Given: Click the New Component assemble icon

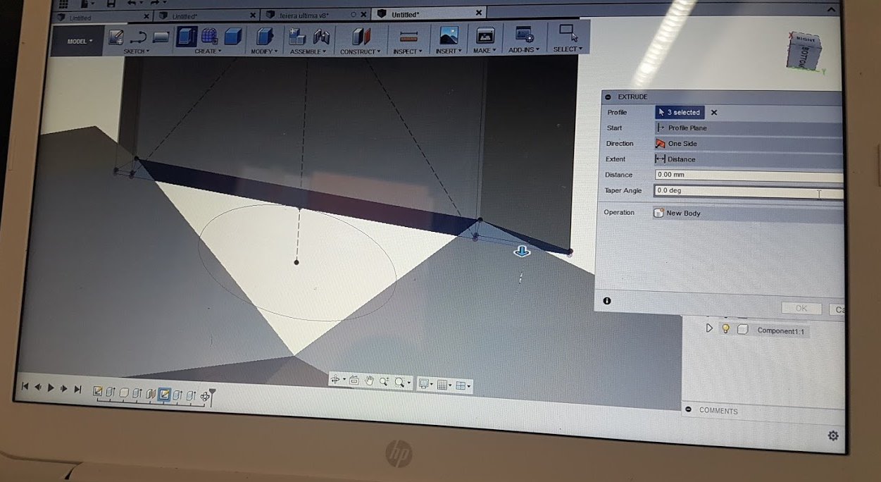Looking at the screenshot, I should (x=297, y=37).
